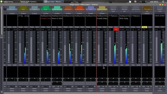Select the Invada Delay plugin in the processor box
Screen dimensions: 167x94
[102, 19]
